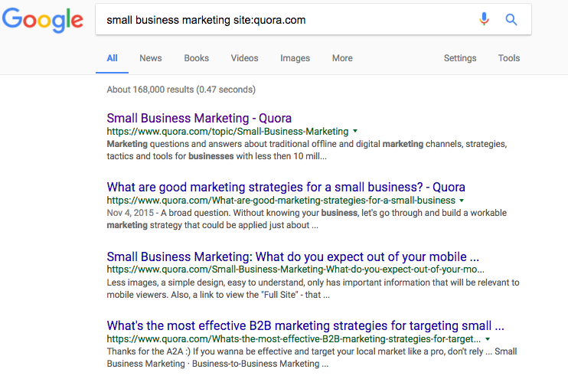Switch to the Books tab
The width and height of the screenshot is (568, 379).
click(196, 58)
